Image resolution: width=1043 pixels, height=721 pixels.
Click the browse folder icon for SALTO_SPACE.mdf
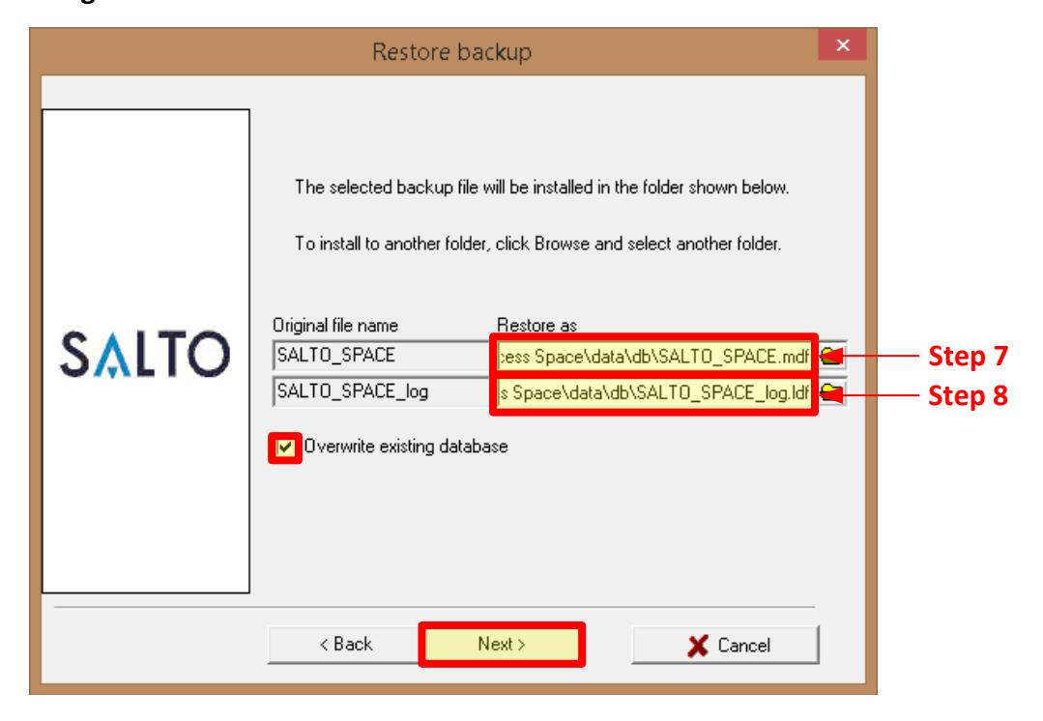[x=830, y=356]
